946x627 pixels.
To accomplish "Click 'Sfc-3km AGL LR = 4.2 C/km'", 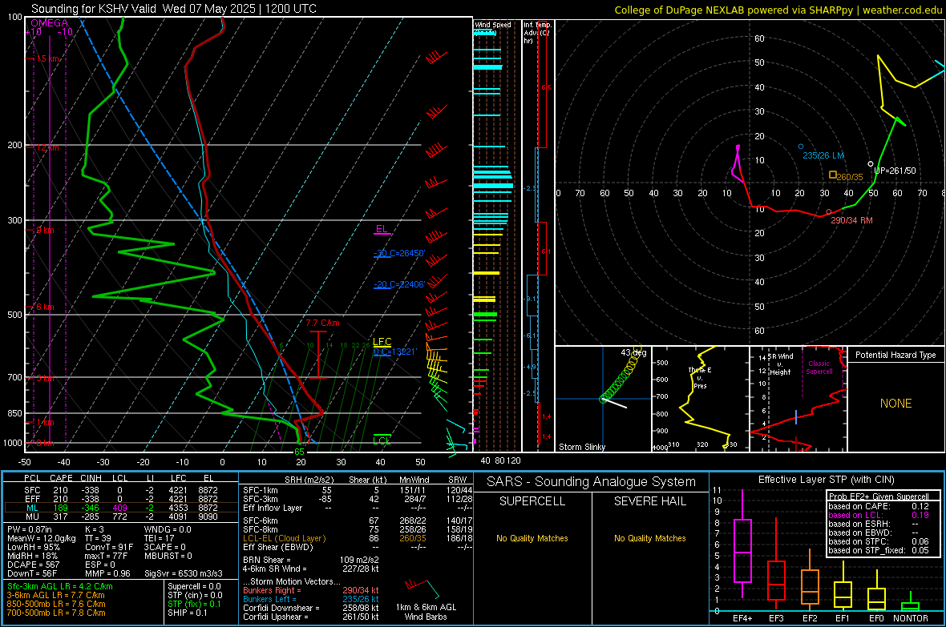I will pos(60,586).
